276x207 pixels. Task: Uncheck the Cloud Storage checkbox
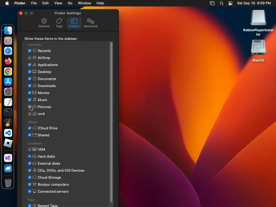click(30, 177)
